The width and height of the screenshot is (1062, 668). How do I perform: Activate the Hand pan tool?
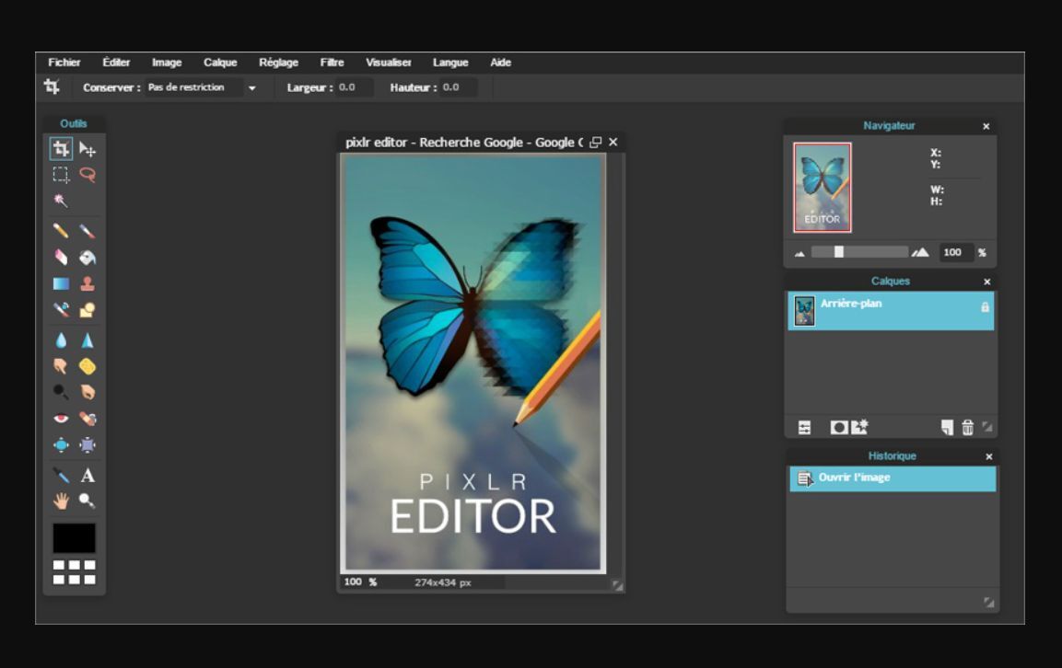(61, 501)
